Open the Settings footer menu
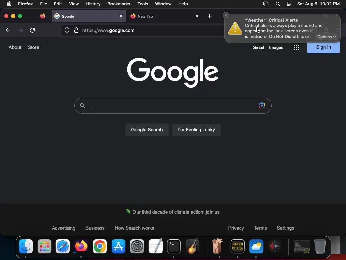The height and width of the screenshot is (260, 346). click(x=285, y=228)
